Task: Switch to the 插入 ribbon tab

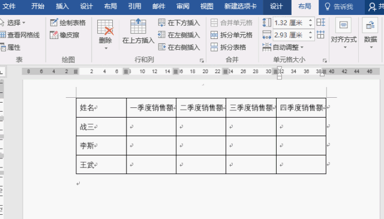Action: pos(62,7)
